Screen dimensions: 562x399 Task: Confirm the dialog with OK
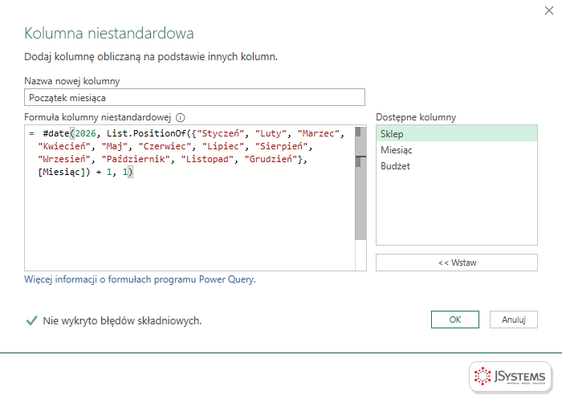pyautogui.click(x=455, y=320)
